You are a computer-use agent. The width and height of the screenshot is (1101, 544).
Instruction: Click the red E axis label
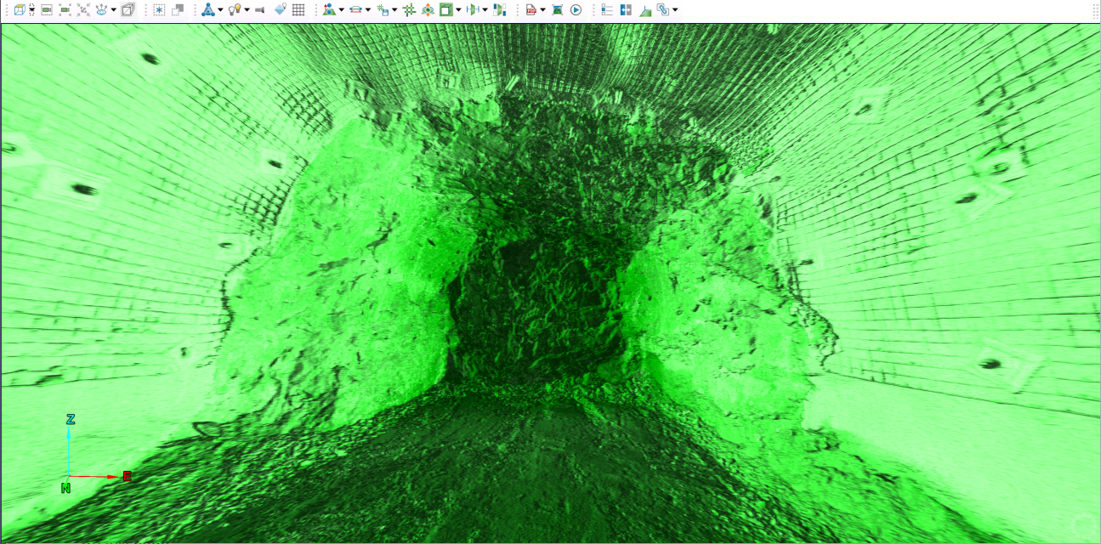tap(127, 476)
